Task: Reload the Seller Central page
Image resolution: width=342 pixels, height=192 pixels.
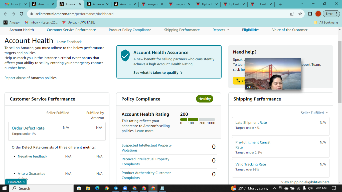Action: coord(22,14)
